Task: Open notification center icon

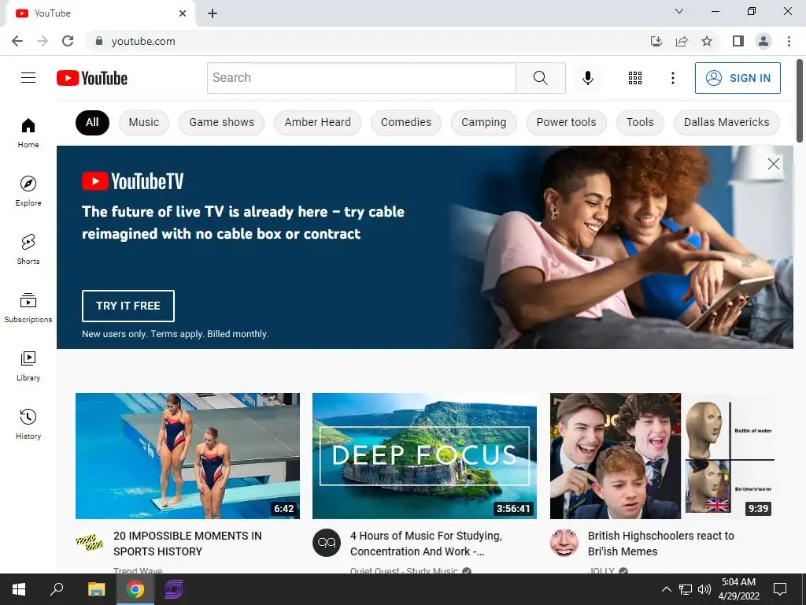Action: pos(780,589)
